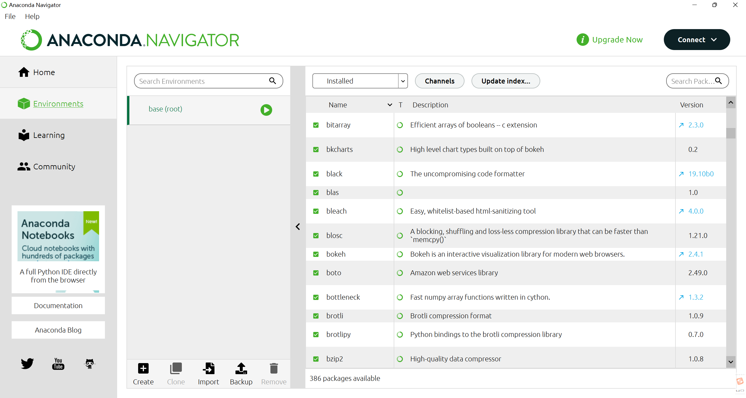Expand the Connect dropdown button
The image size is (746, 398).
(x=697, y=40)
